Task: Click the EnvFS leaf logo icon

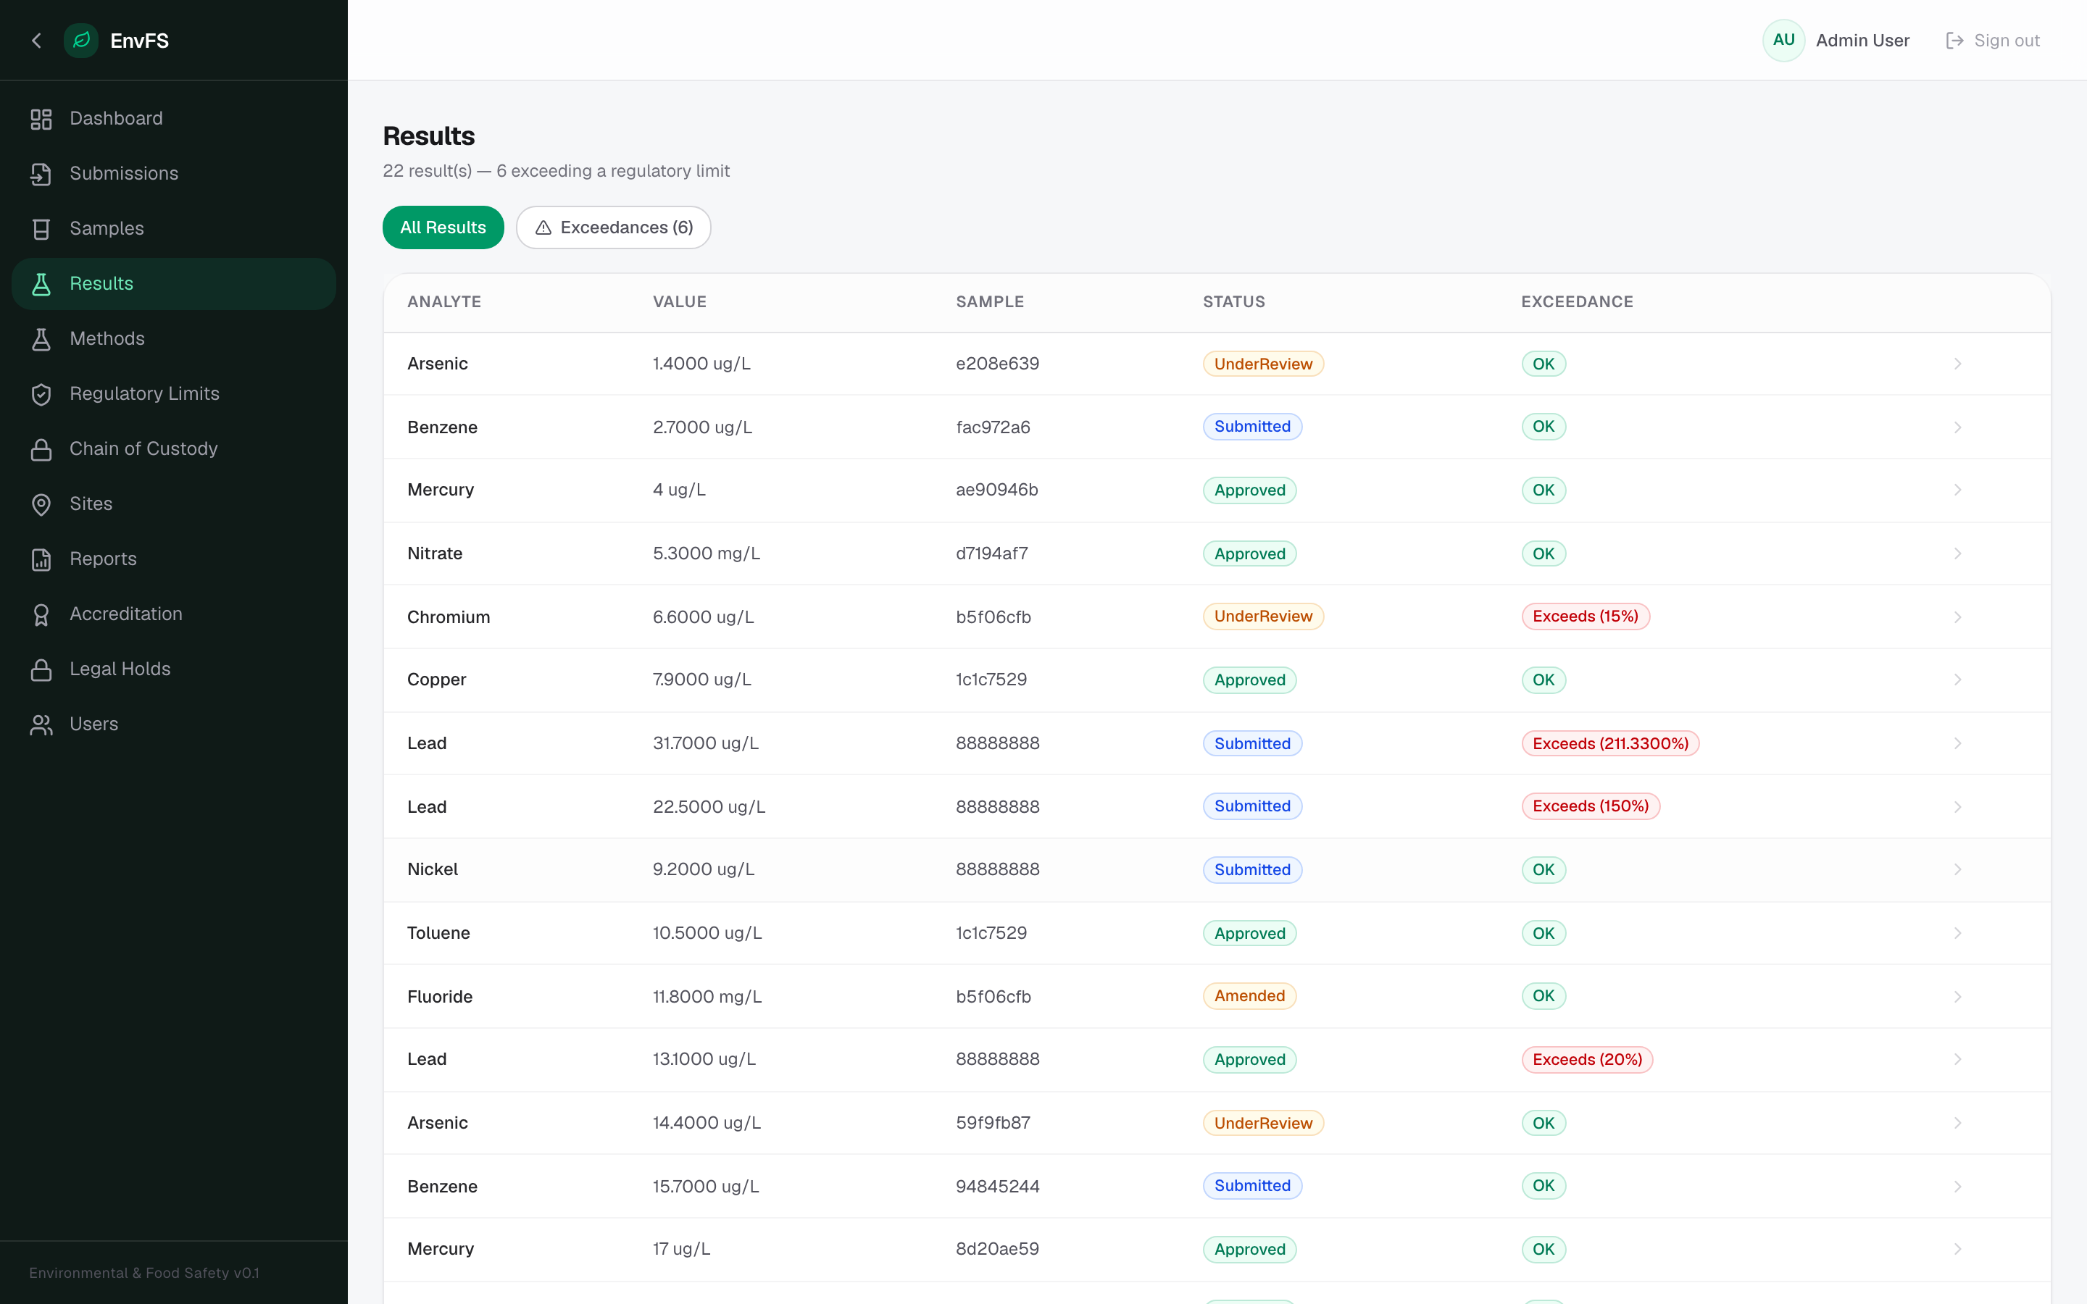Action: (81, 41)
